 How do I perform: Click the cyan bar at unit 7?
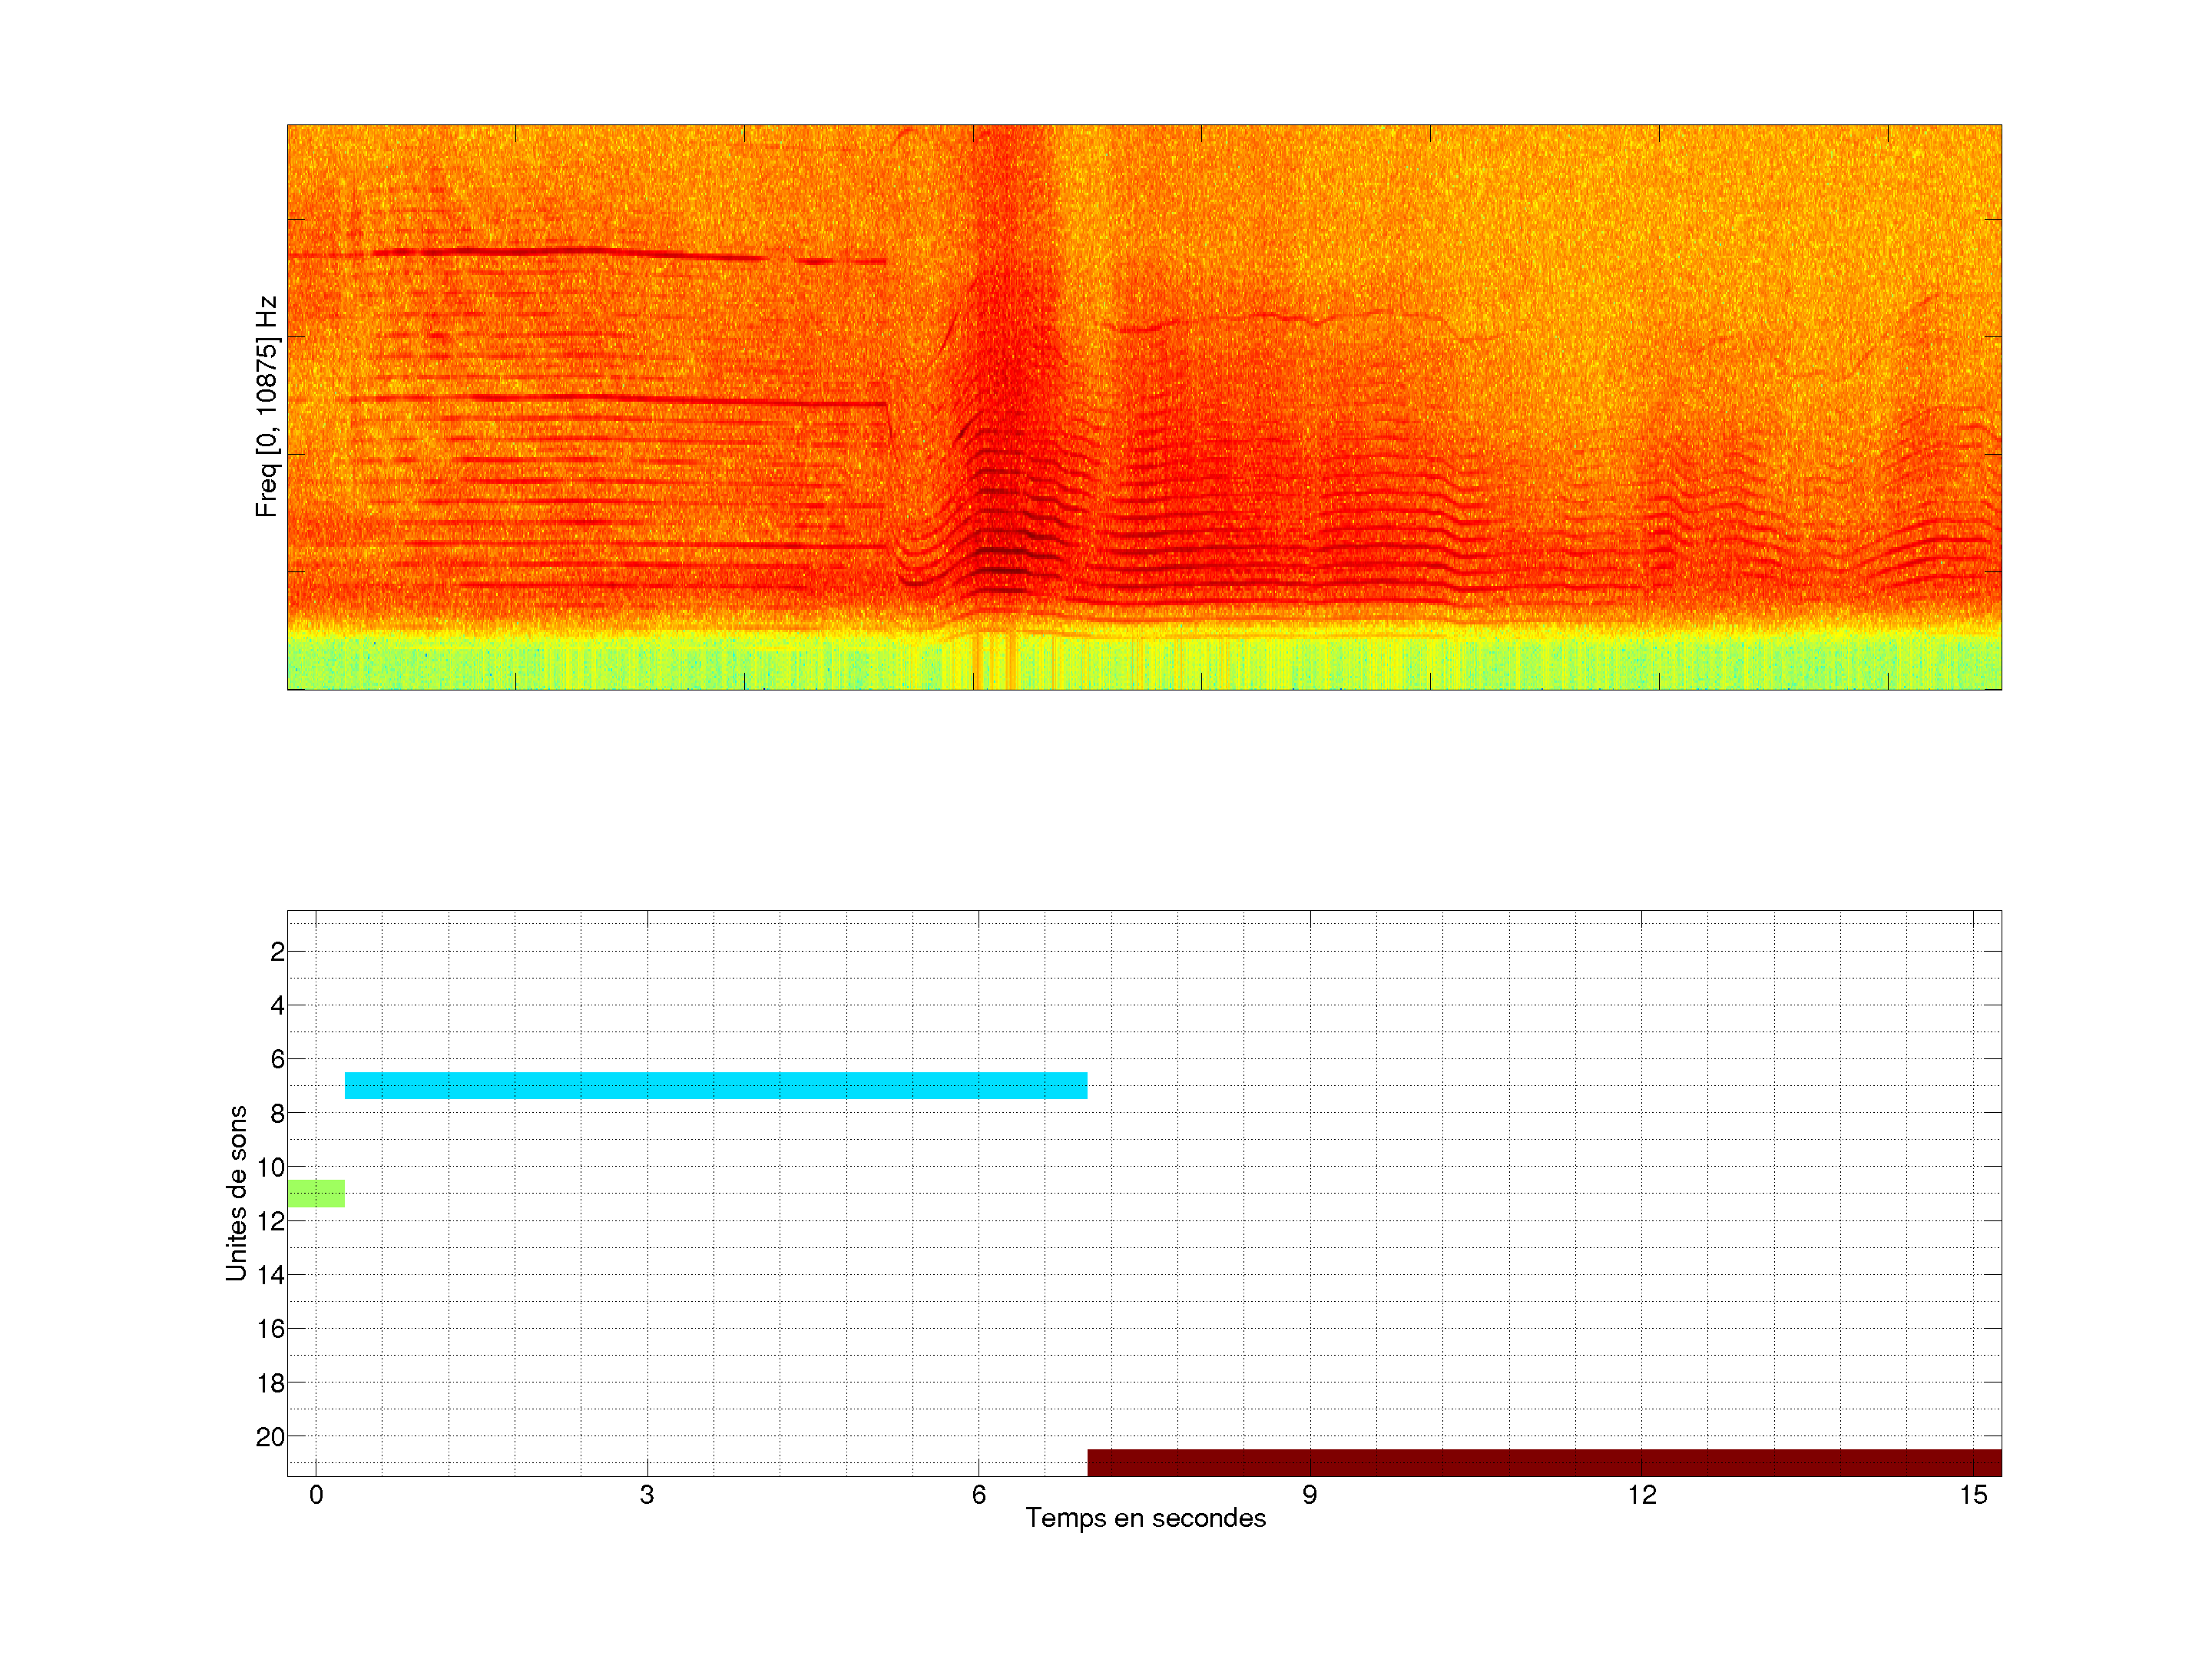pos(715,1085)
